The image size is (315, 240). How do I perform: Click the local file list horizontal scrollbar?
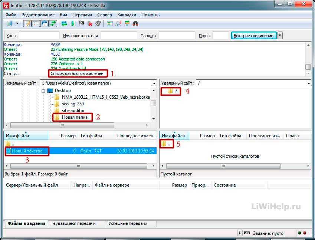(79, 166)
